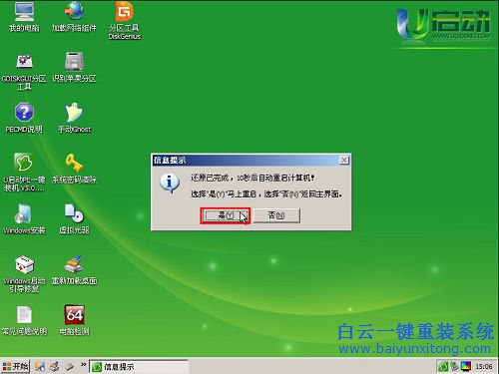Open the 开始 start menu

15,366
